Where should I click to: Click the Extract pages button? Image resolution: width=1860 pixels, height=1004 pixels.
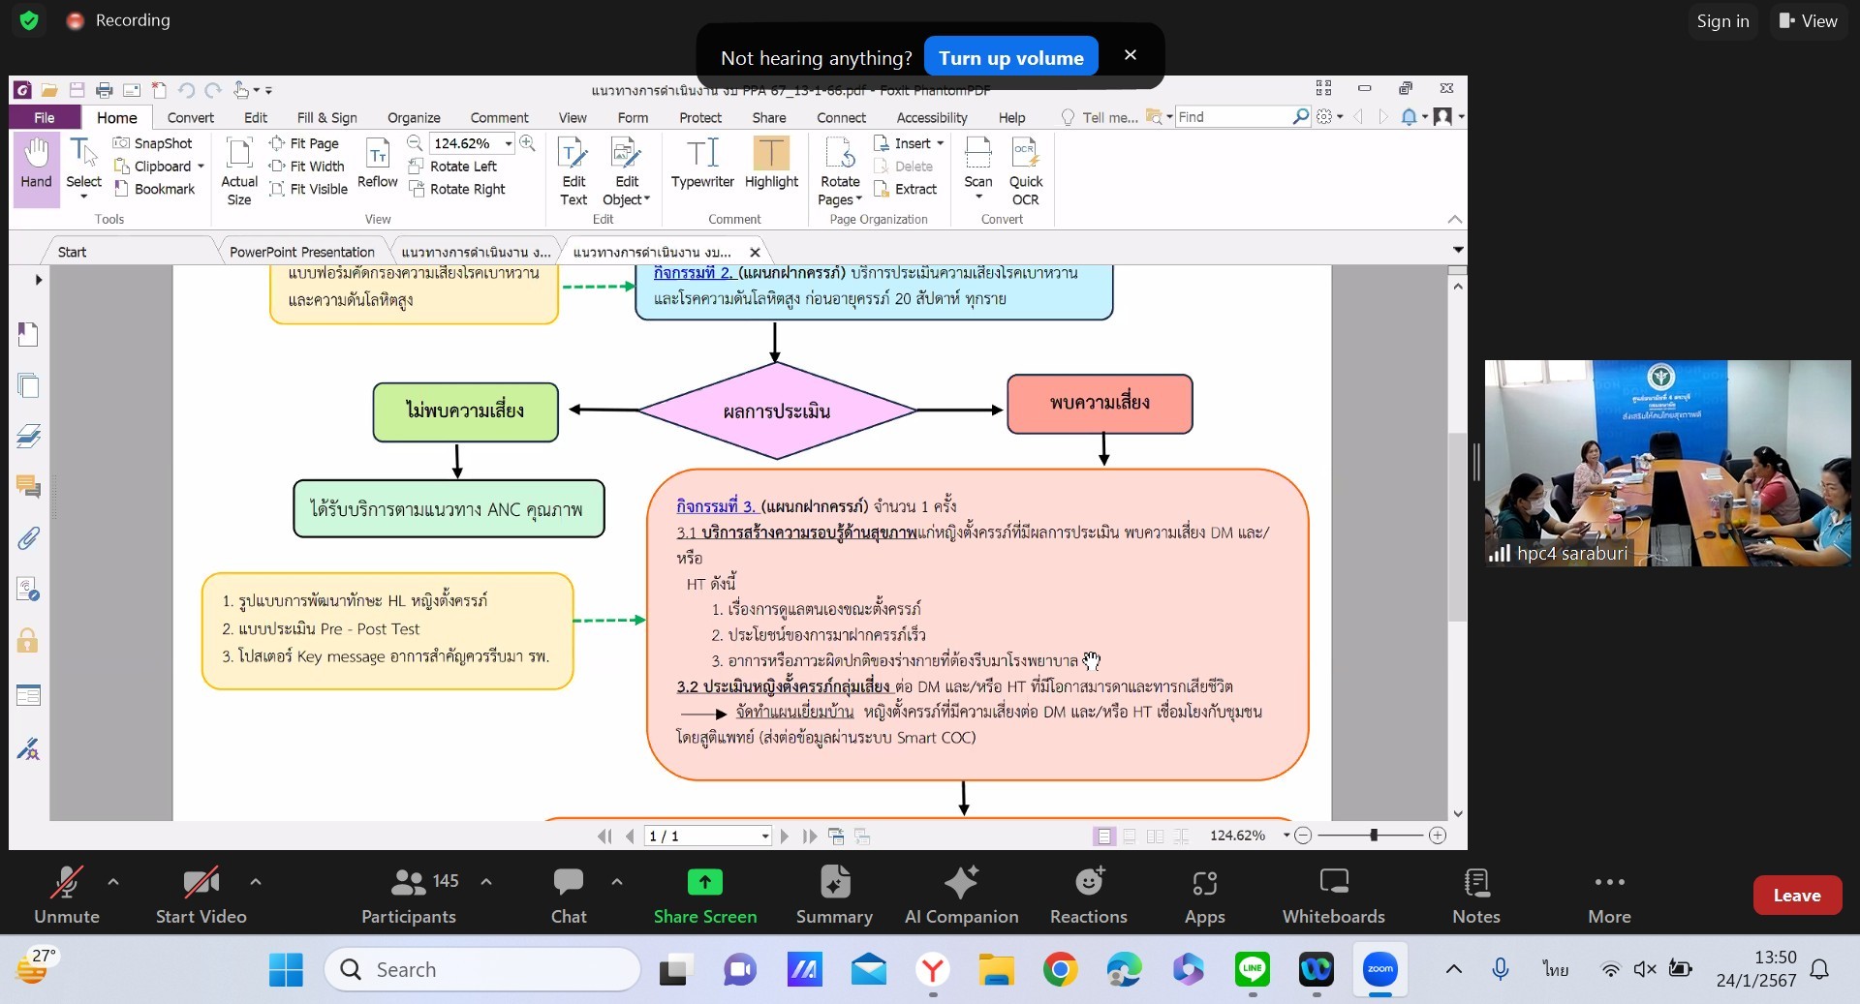click(x=906, y=189)
